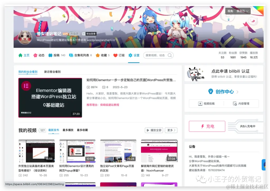Expand 创作中心 via its chevron arrow

[x=238, y=92]
